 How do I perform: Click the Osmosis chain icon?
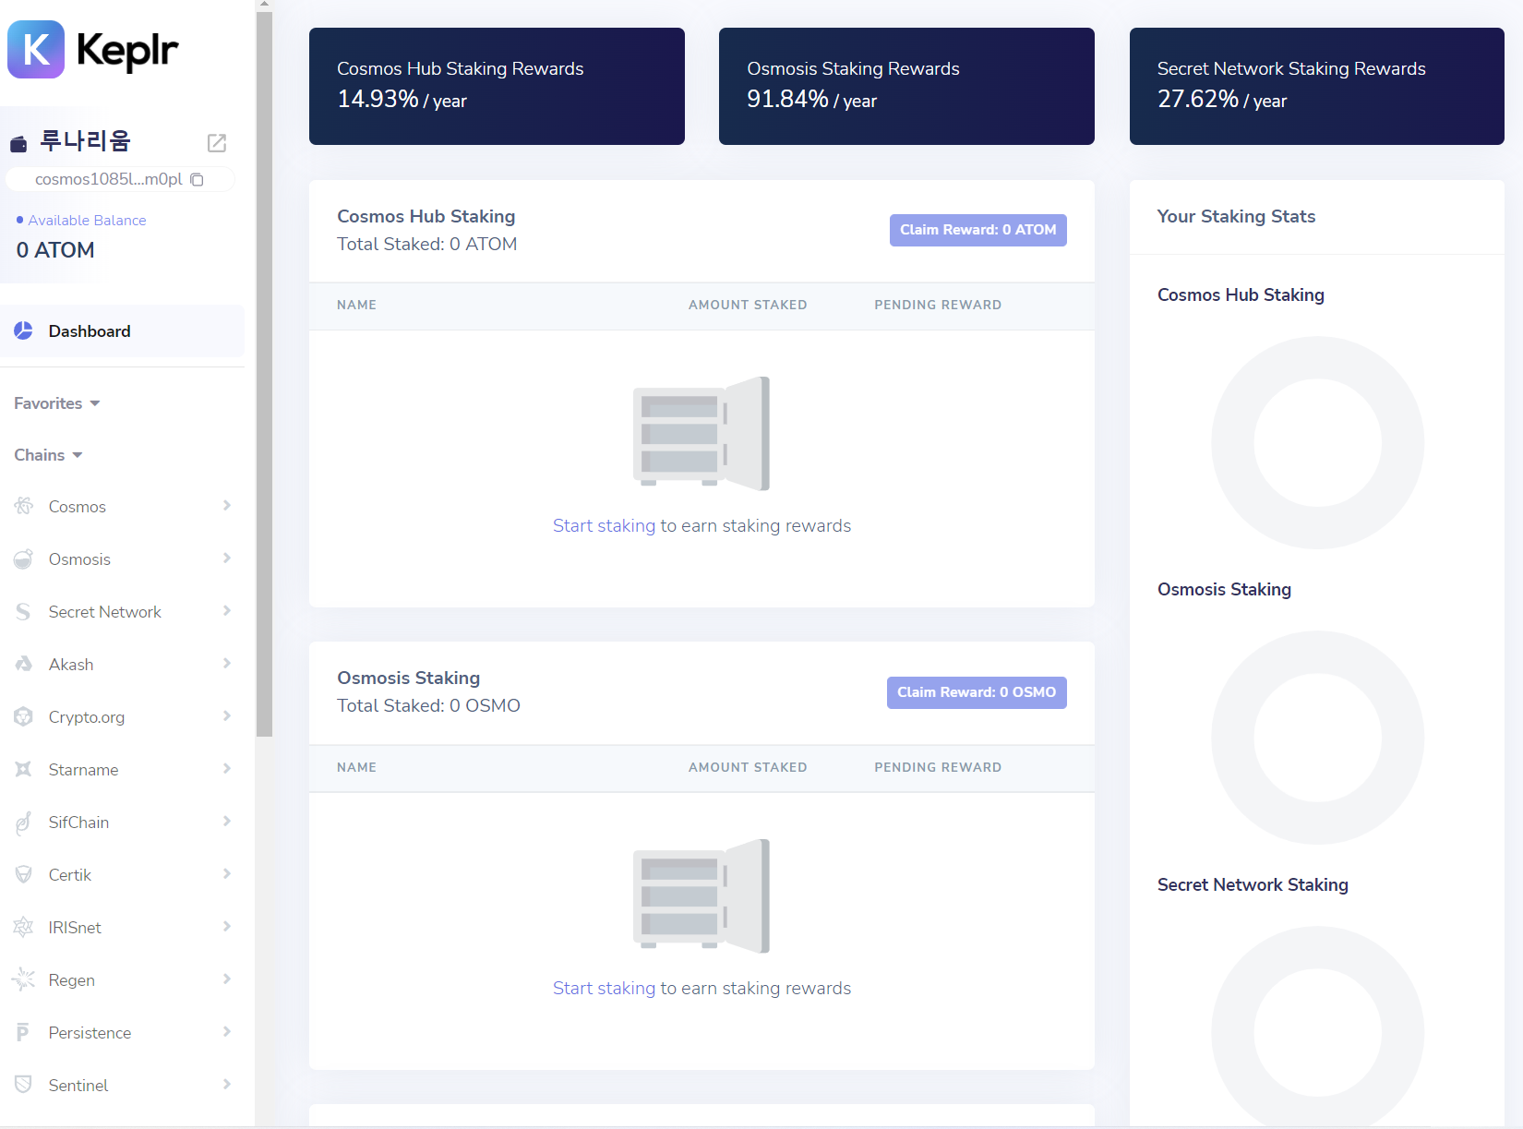23,558
